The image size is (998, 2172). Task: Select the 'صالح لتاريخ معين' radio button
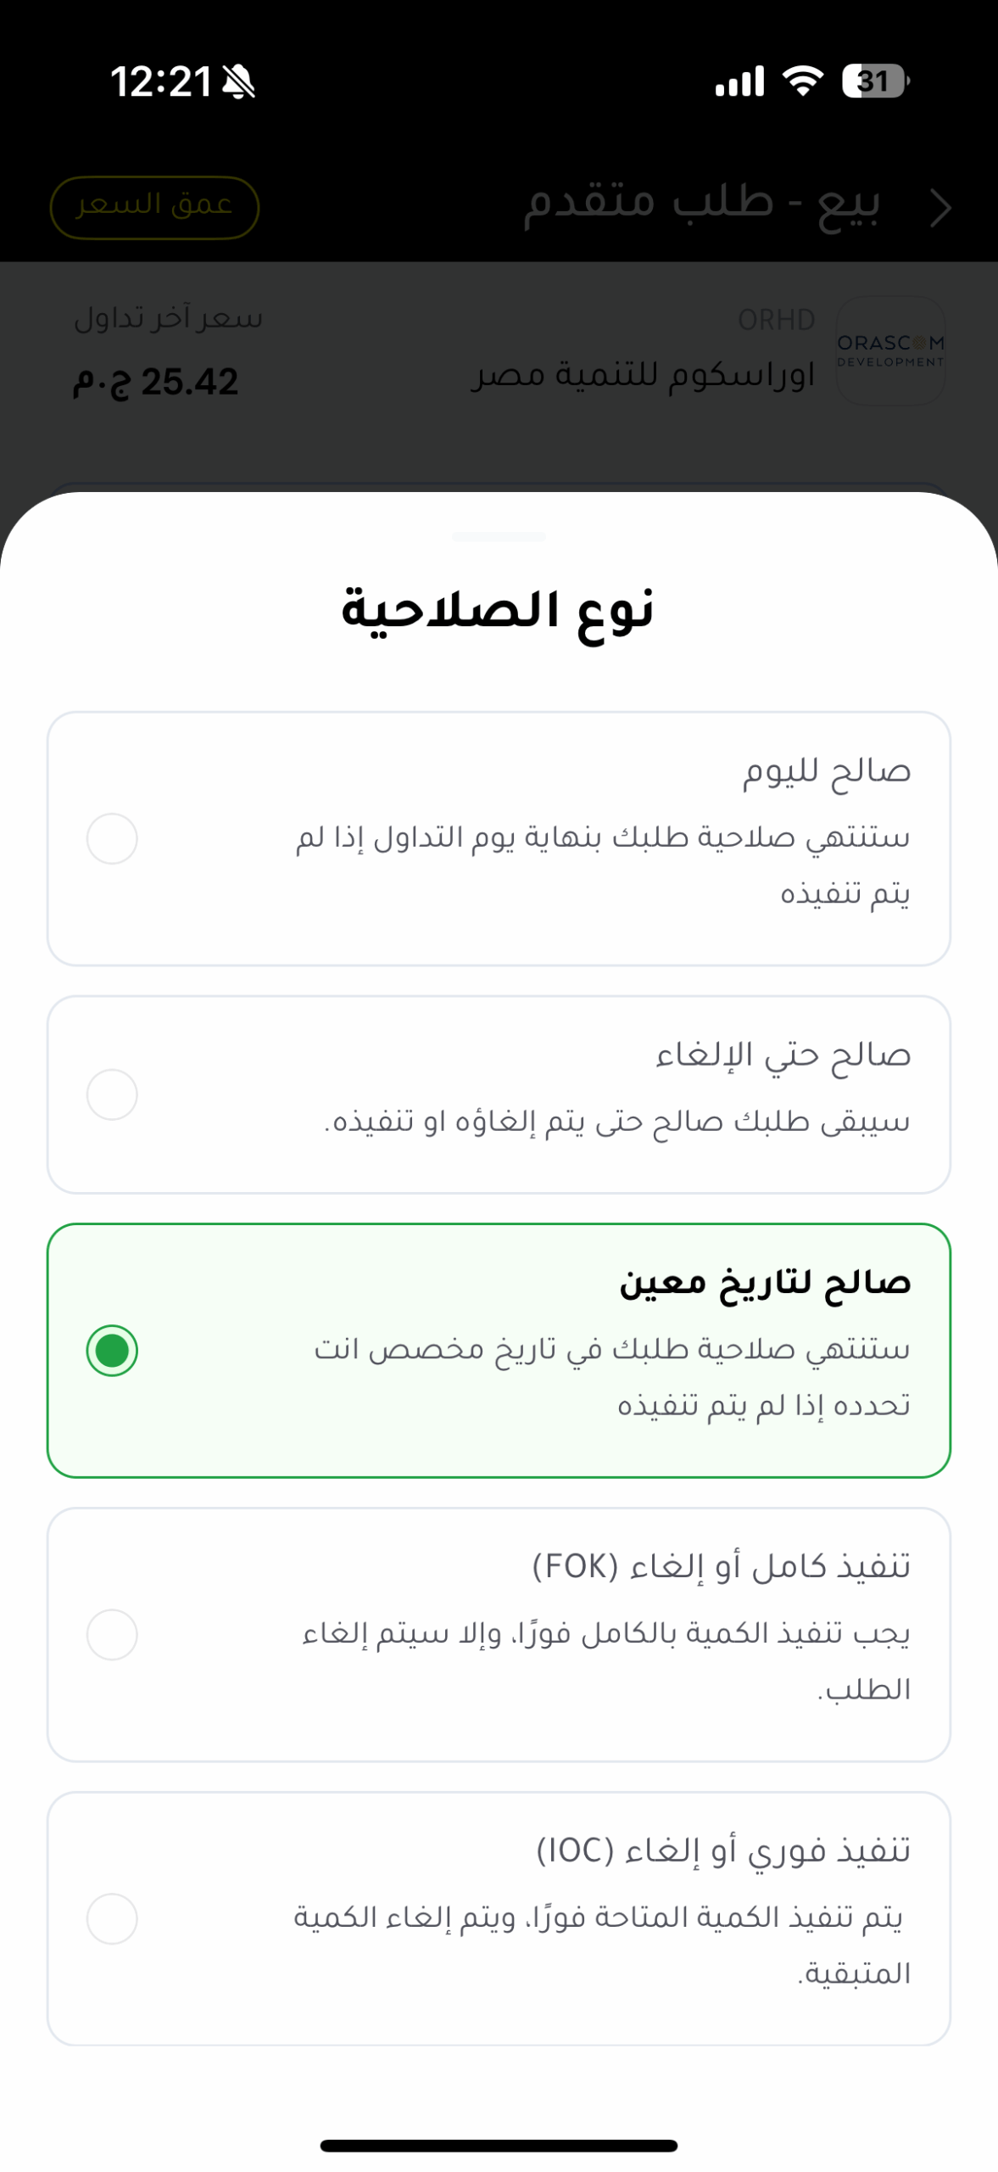(x=112, y=1350)
